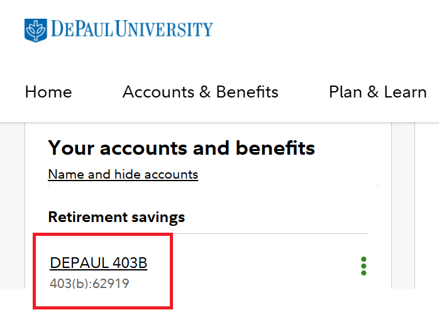This screenshot has height=317, width=439.
Task: Click the word "DePaul" in the header logo
Action: pos(78,30)
